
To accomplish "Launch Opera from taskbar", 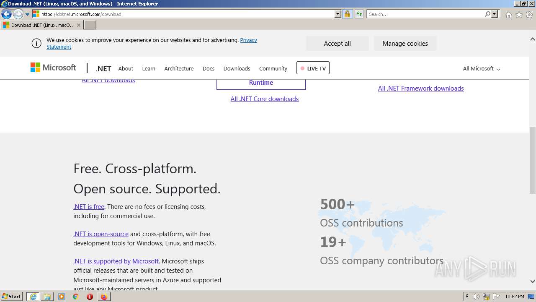I will (90, 297).
